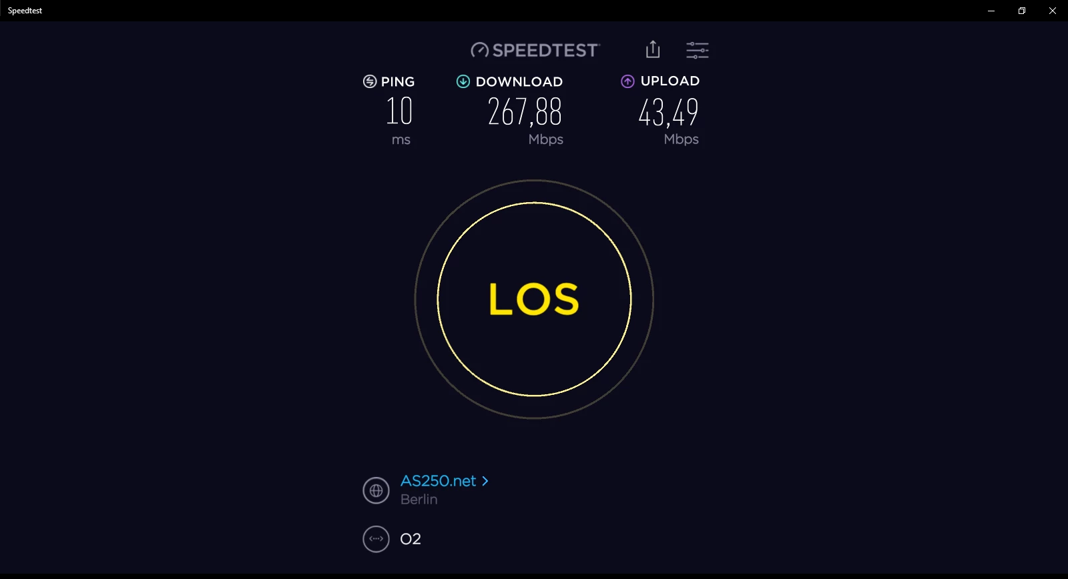Click the upload arrow icon
The height and width of the screenshot is (579, 1068).
tap(627, 81)
